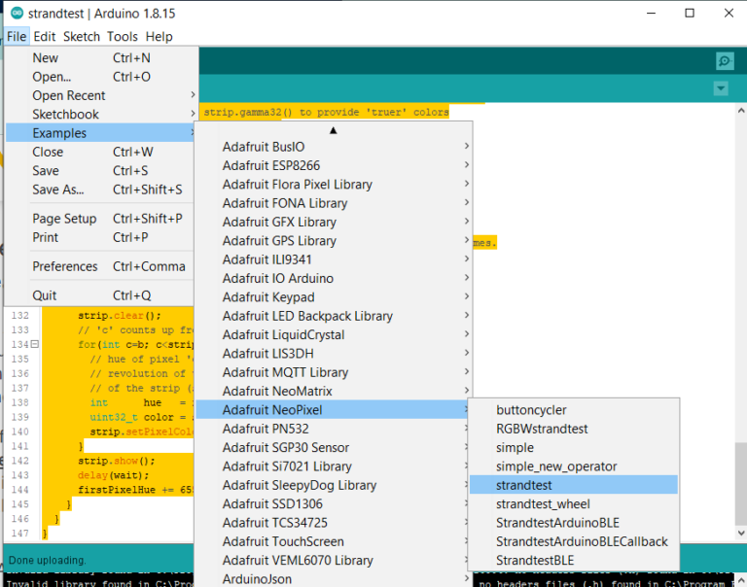Open Adafruit Si7021 Library submenu

click(x=332, y=466)
